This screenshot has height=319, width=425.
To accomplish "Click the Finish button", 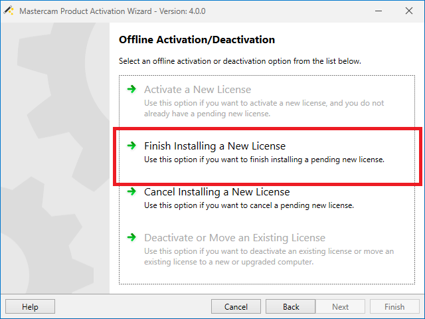I will [x=394, y=306].
